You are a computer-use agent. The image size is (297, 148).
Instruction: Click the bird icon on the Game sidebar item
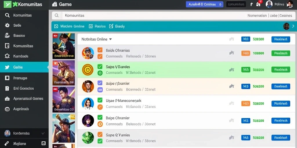[7, 67]
